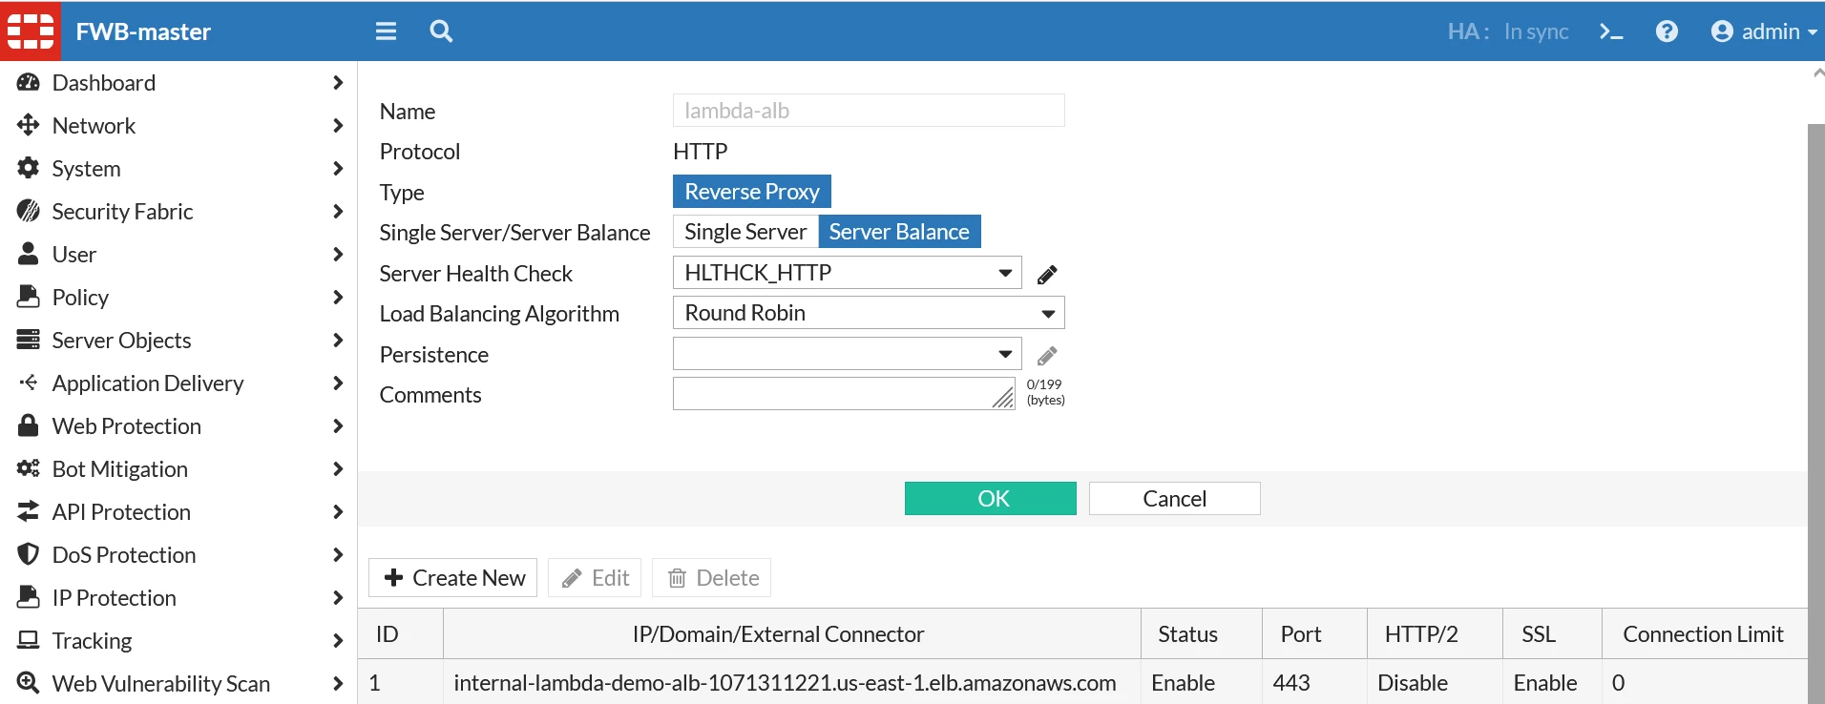Select the Server Balance option

coord(899,232)
